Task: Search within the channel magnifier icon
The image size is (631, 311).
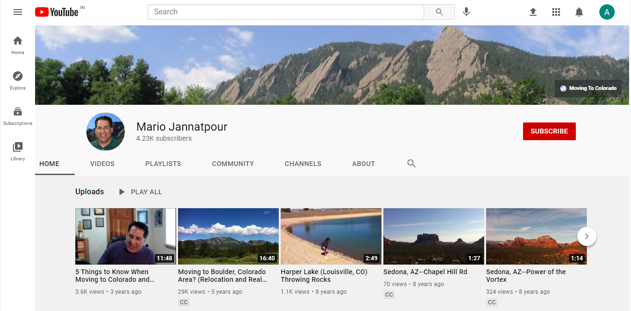Action: tap(411, 164)
